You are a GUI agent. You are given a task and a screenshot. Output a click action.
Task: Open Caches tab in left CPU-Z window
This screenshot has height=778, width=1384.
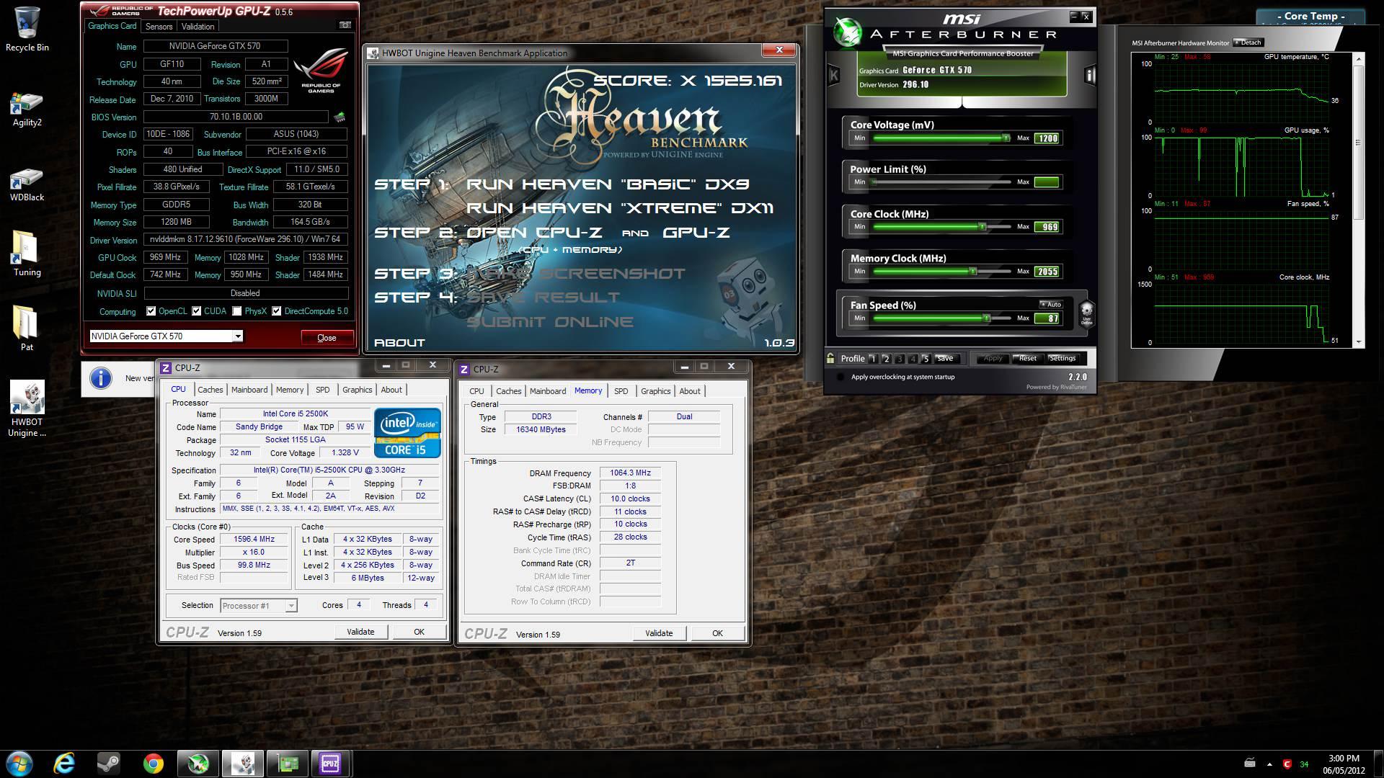(210, 390)
